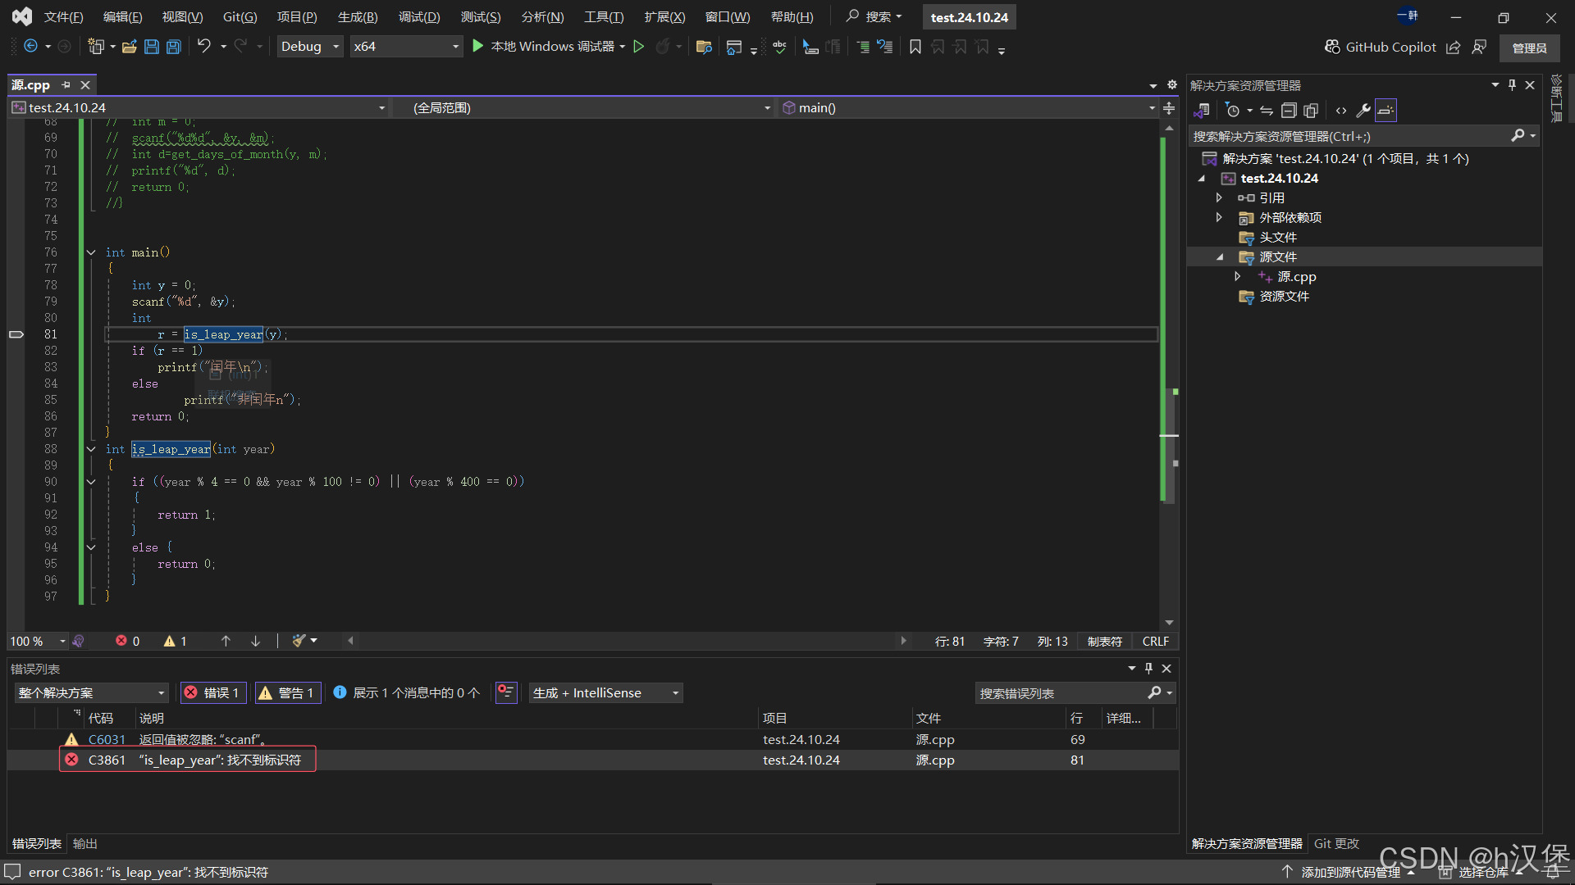Click the 管理员 button

(x=1529, y=48)
